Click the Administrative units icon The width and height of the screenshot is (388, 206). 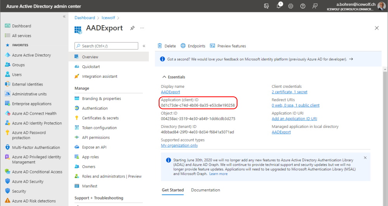pos(7,94)
